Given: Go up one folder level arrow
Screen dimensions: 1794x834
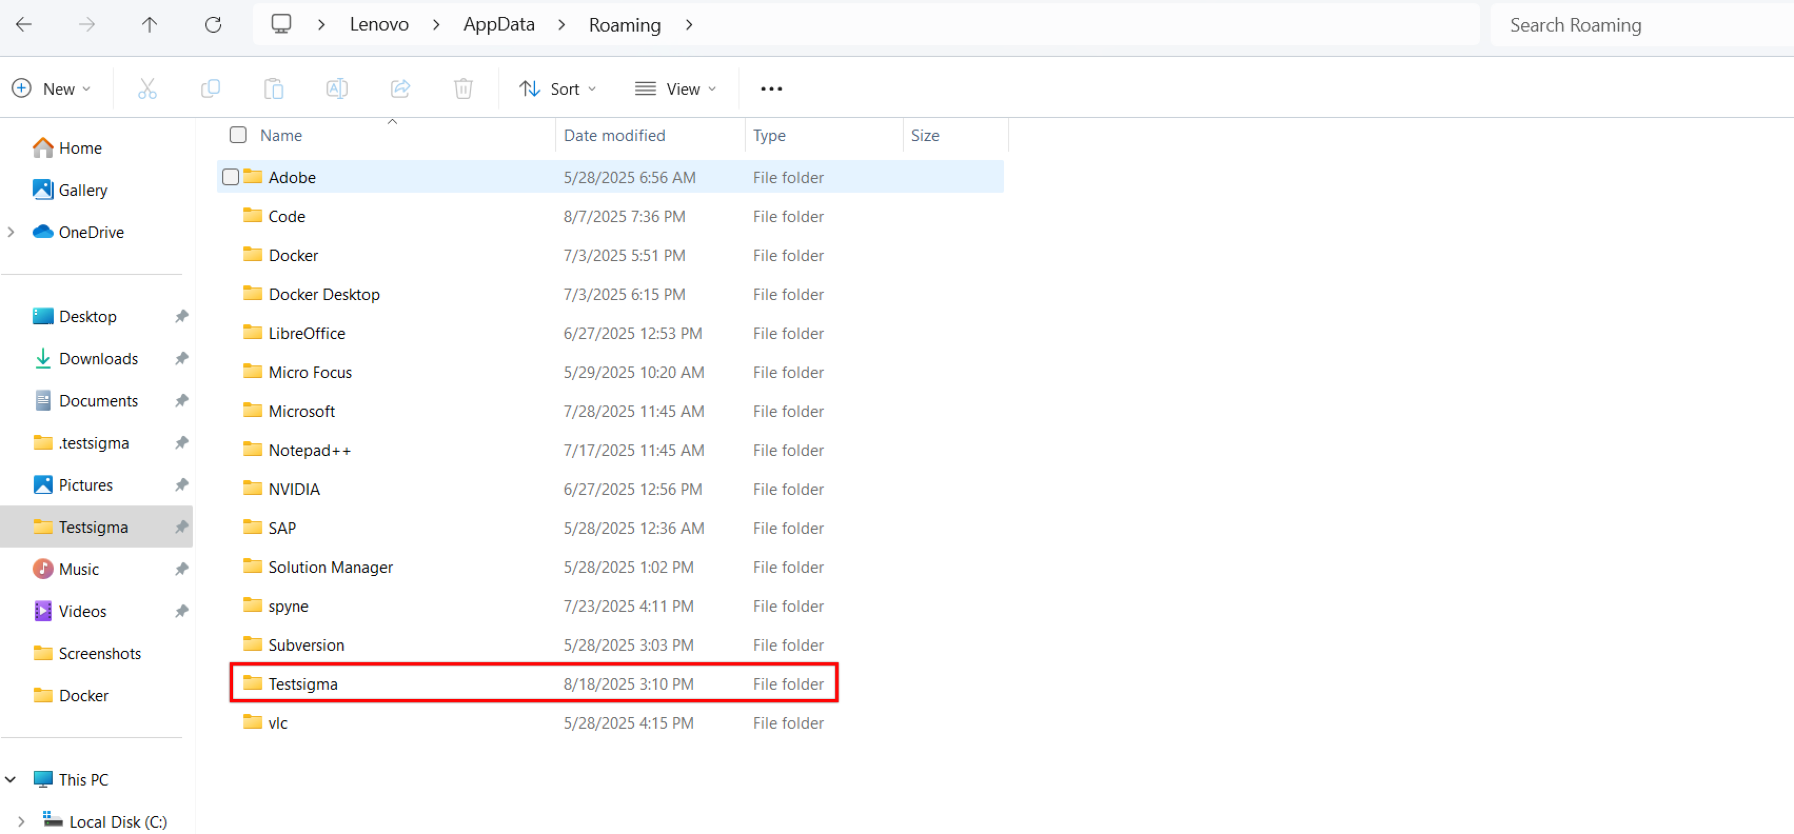Looking at the screenshot, I should tap(149, 25).
